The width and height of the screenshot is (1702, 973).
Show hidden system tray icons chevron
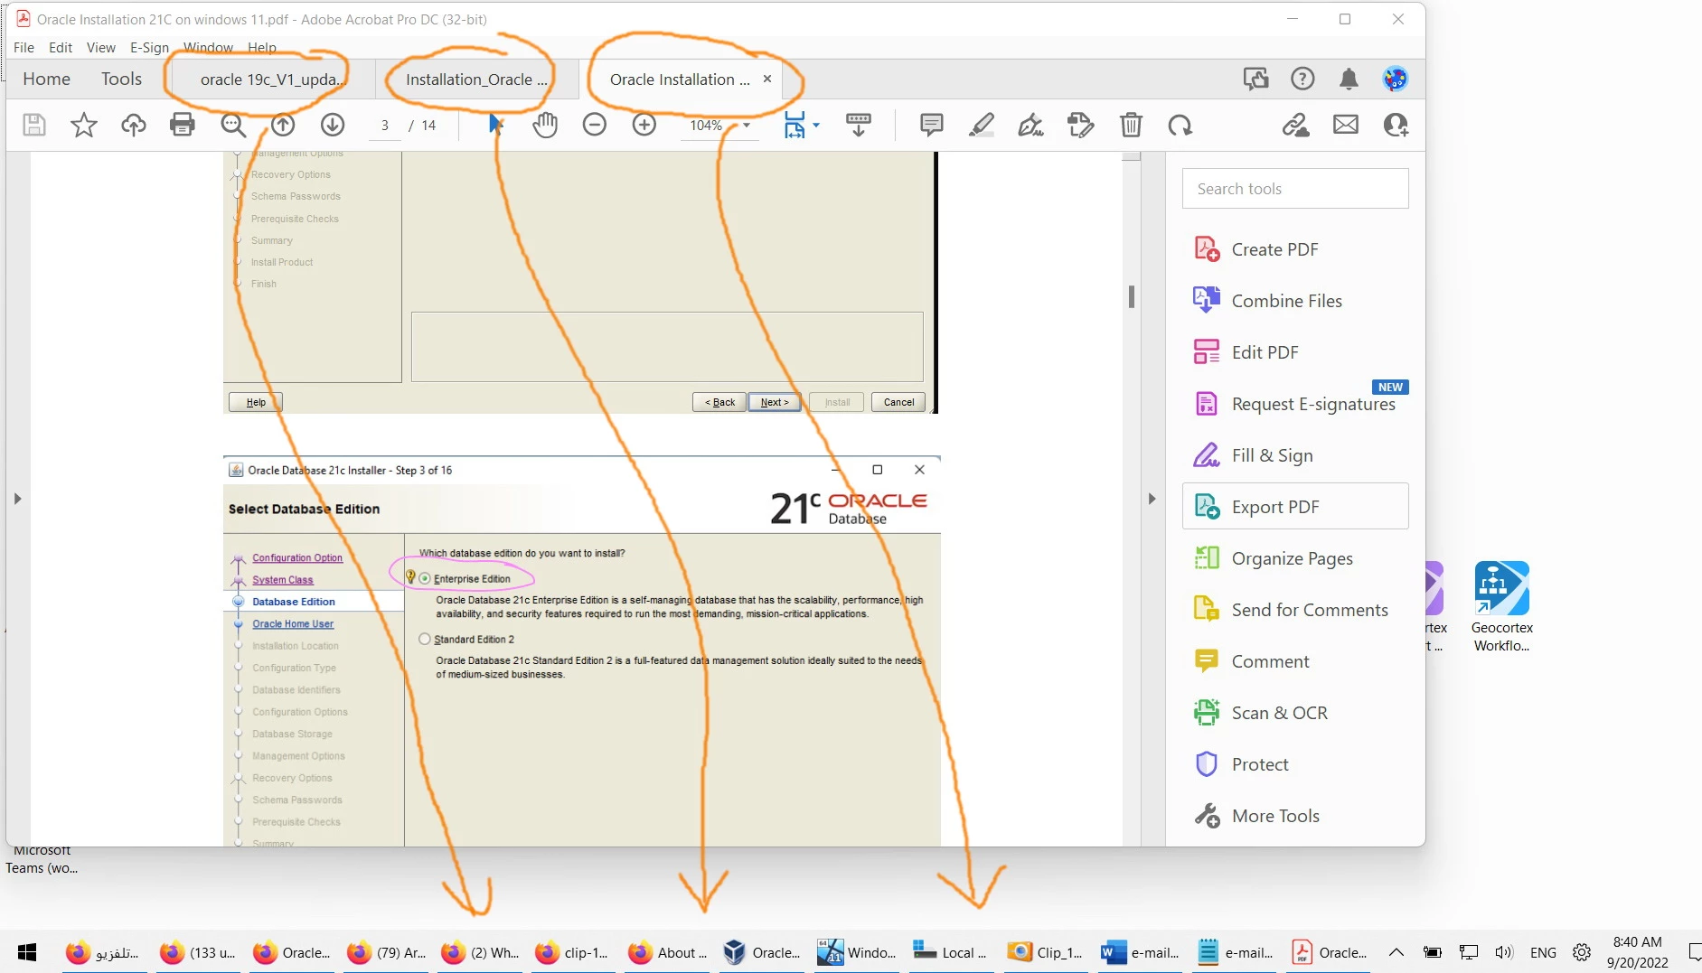click(x=1396, y=952)
